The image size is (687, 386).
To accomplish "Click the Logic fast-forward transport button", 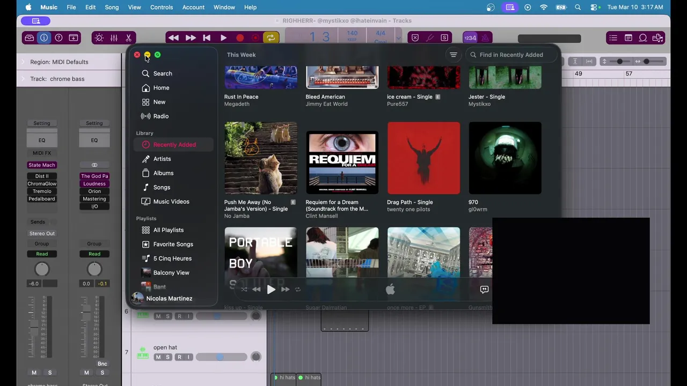I will [191, 38].
